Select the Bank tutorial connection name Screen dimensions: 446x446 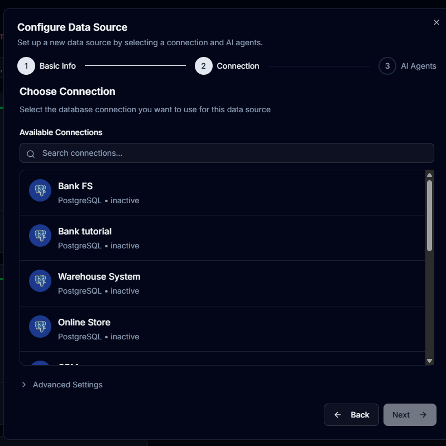click(85, 231)
